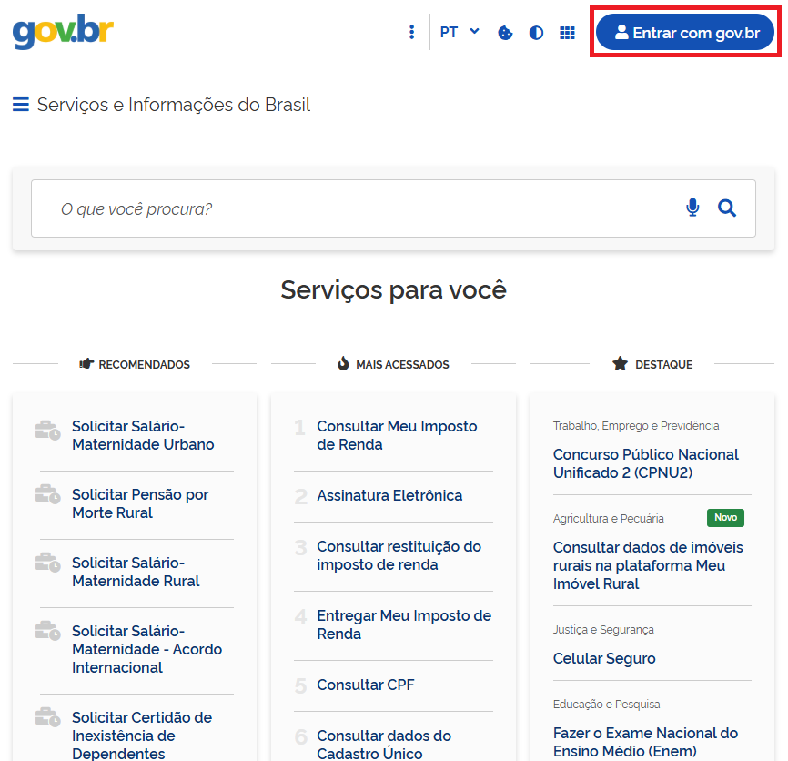
Task: Open Solicitar Salário-Maternidade Urbano
Action: click(x=143, y=436)
